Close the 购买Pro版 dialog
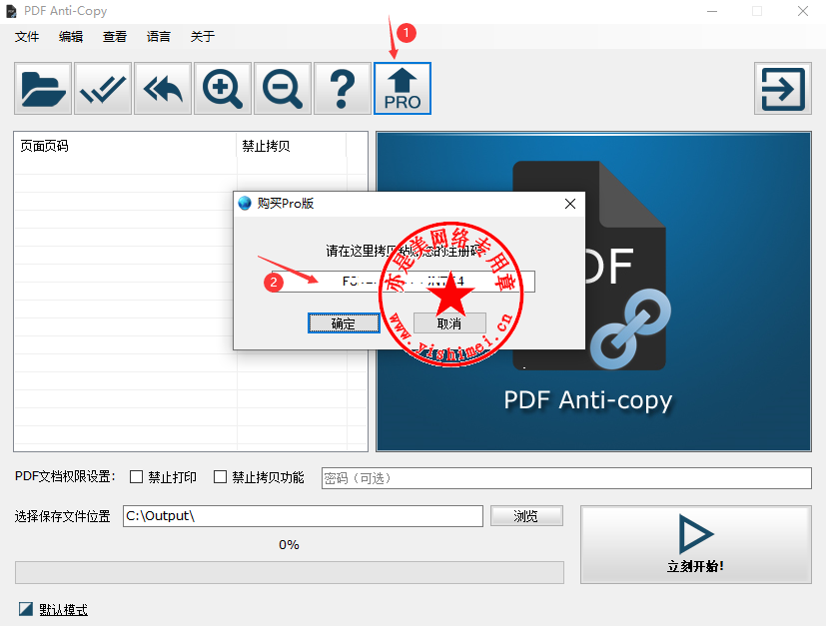826x626 pixels. [570, 204]
